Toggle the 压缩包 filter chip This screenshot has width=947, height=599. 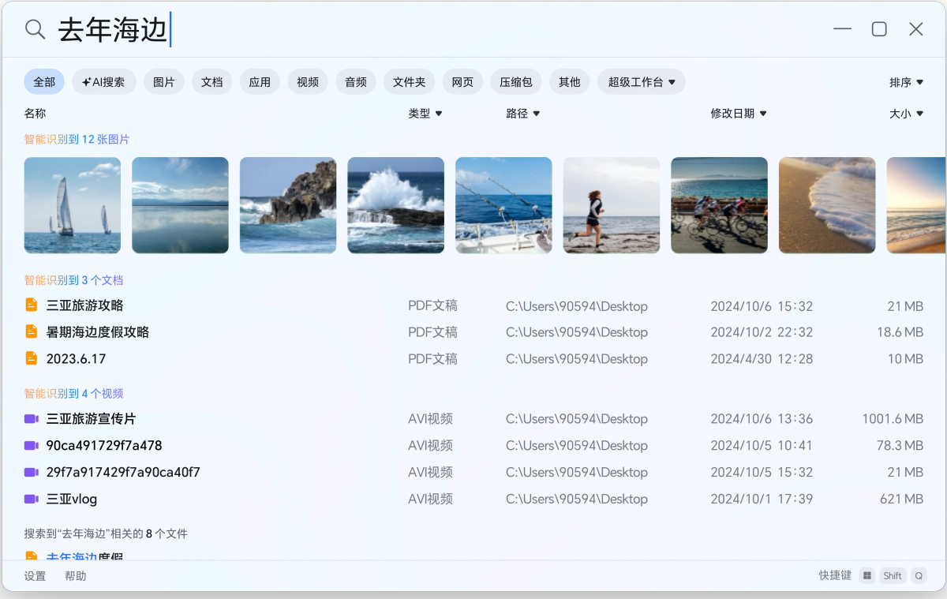click(515, 81)
